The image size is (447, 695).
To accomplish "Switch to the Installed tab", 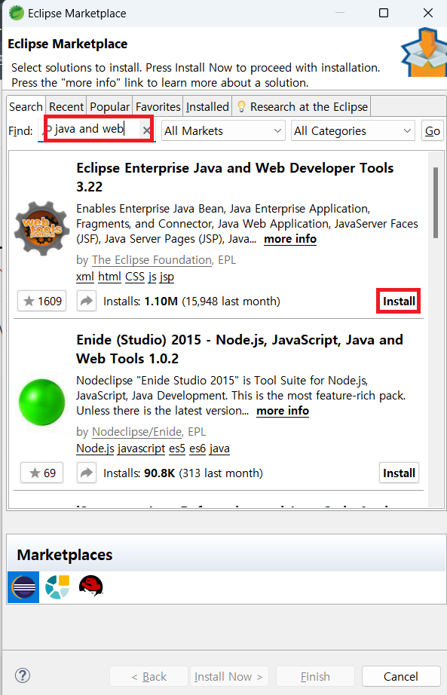I will (207, 107).
